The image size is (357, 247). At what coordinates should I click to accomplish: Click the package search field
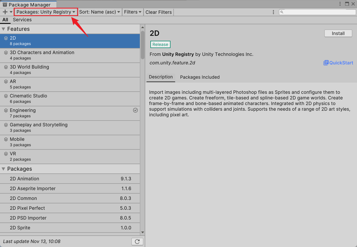[x=318, y=12]
